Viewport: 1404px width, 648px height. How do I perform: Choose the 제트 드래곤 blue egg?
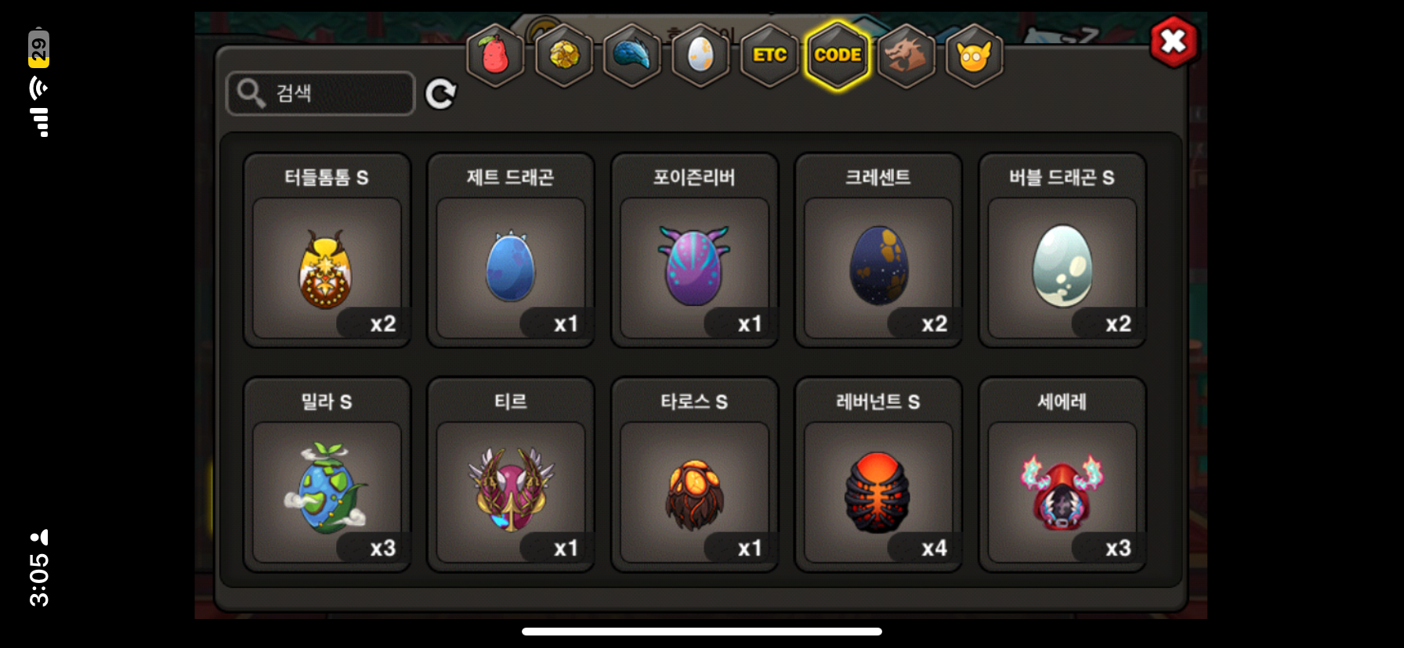click(x=511, y=250)
